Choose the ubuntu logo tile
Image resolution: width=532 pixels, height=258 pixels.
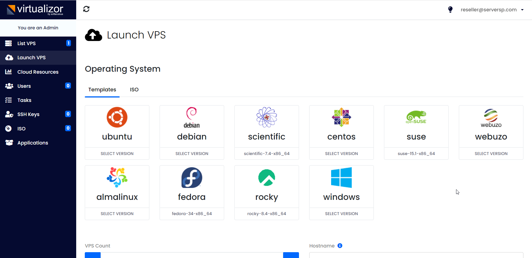click(117, 117)
